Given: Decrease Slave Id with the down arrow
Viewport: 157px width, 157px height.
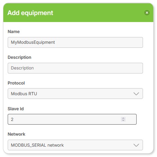Looking at the screenshot, I should coord(123,120).
